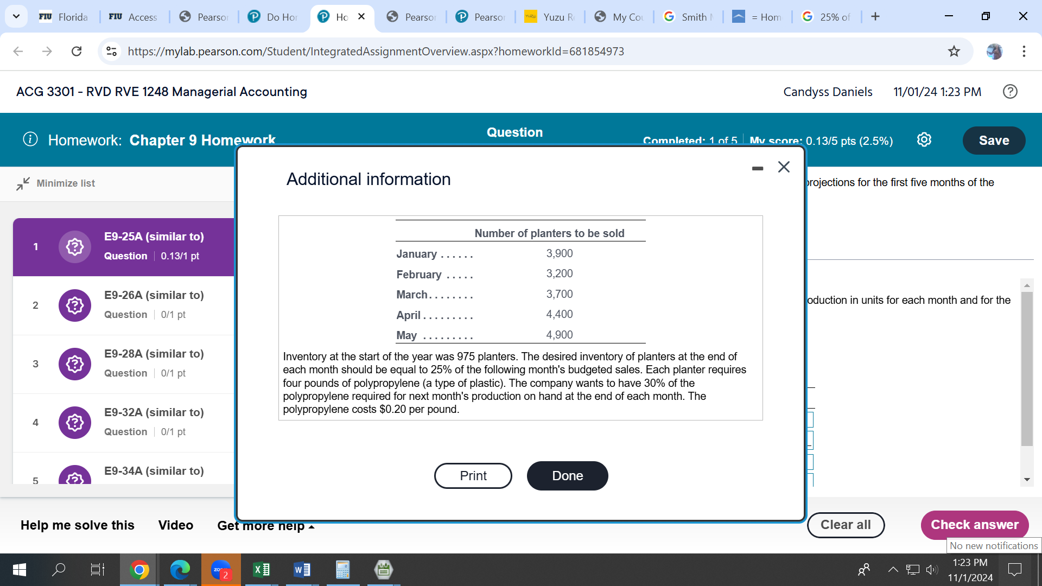Click the Print button
The height and width of the screenshot is (586, 1042).
click(473, 476)
